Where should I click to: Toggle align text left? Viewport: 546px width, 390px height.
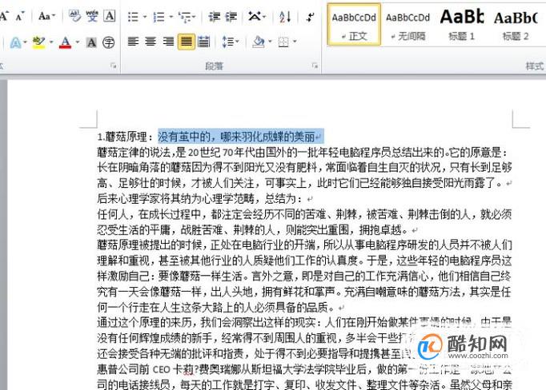(x=134, y=42)
